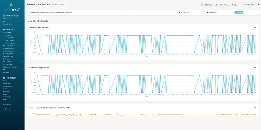Image resolution: width=261 pixels, height=130 pixels.
Task: Click the Printers breadcrumb link
Action: coord(31,4)
